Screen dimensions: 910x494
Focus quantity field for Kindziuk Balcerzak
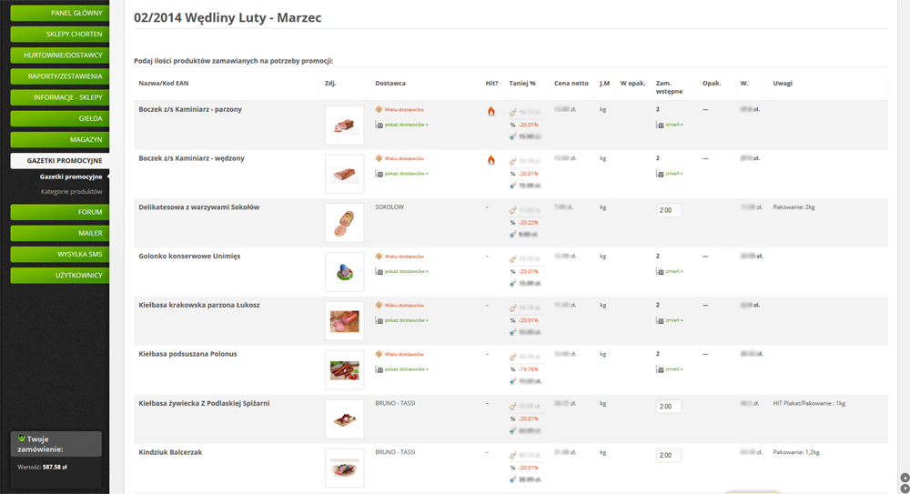668,455
